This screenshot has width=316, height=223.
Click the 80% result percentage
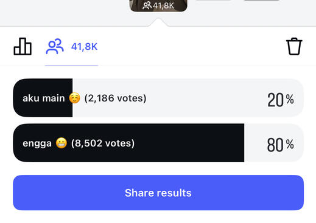(x=281, y=145)
